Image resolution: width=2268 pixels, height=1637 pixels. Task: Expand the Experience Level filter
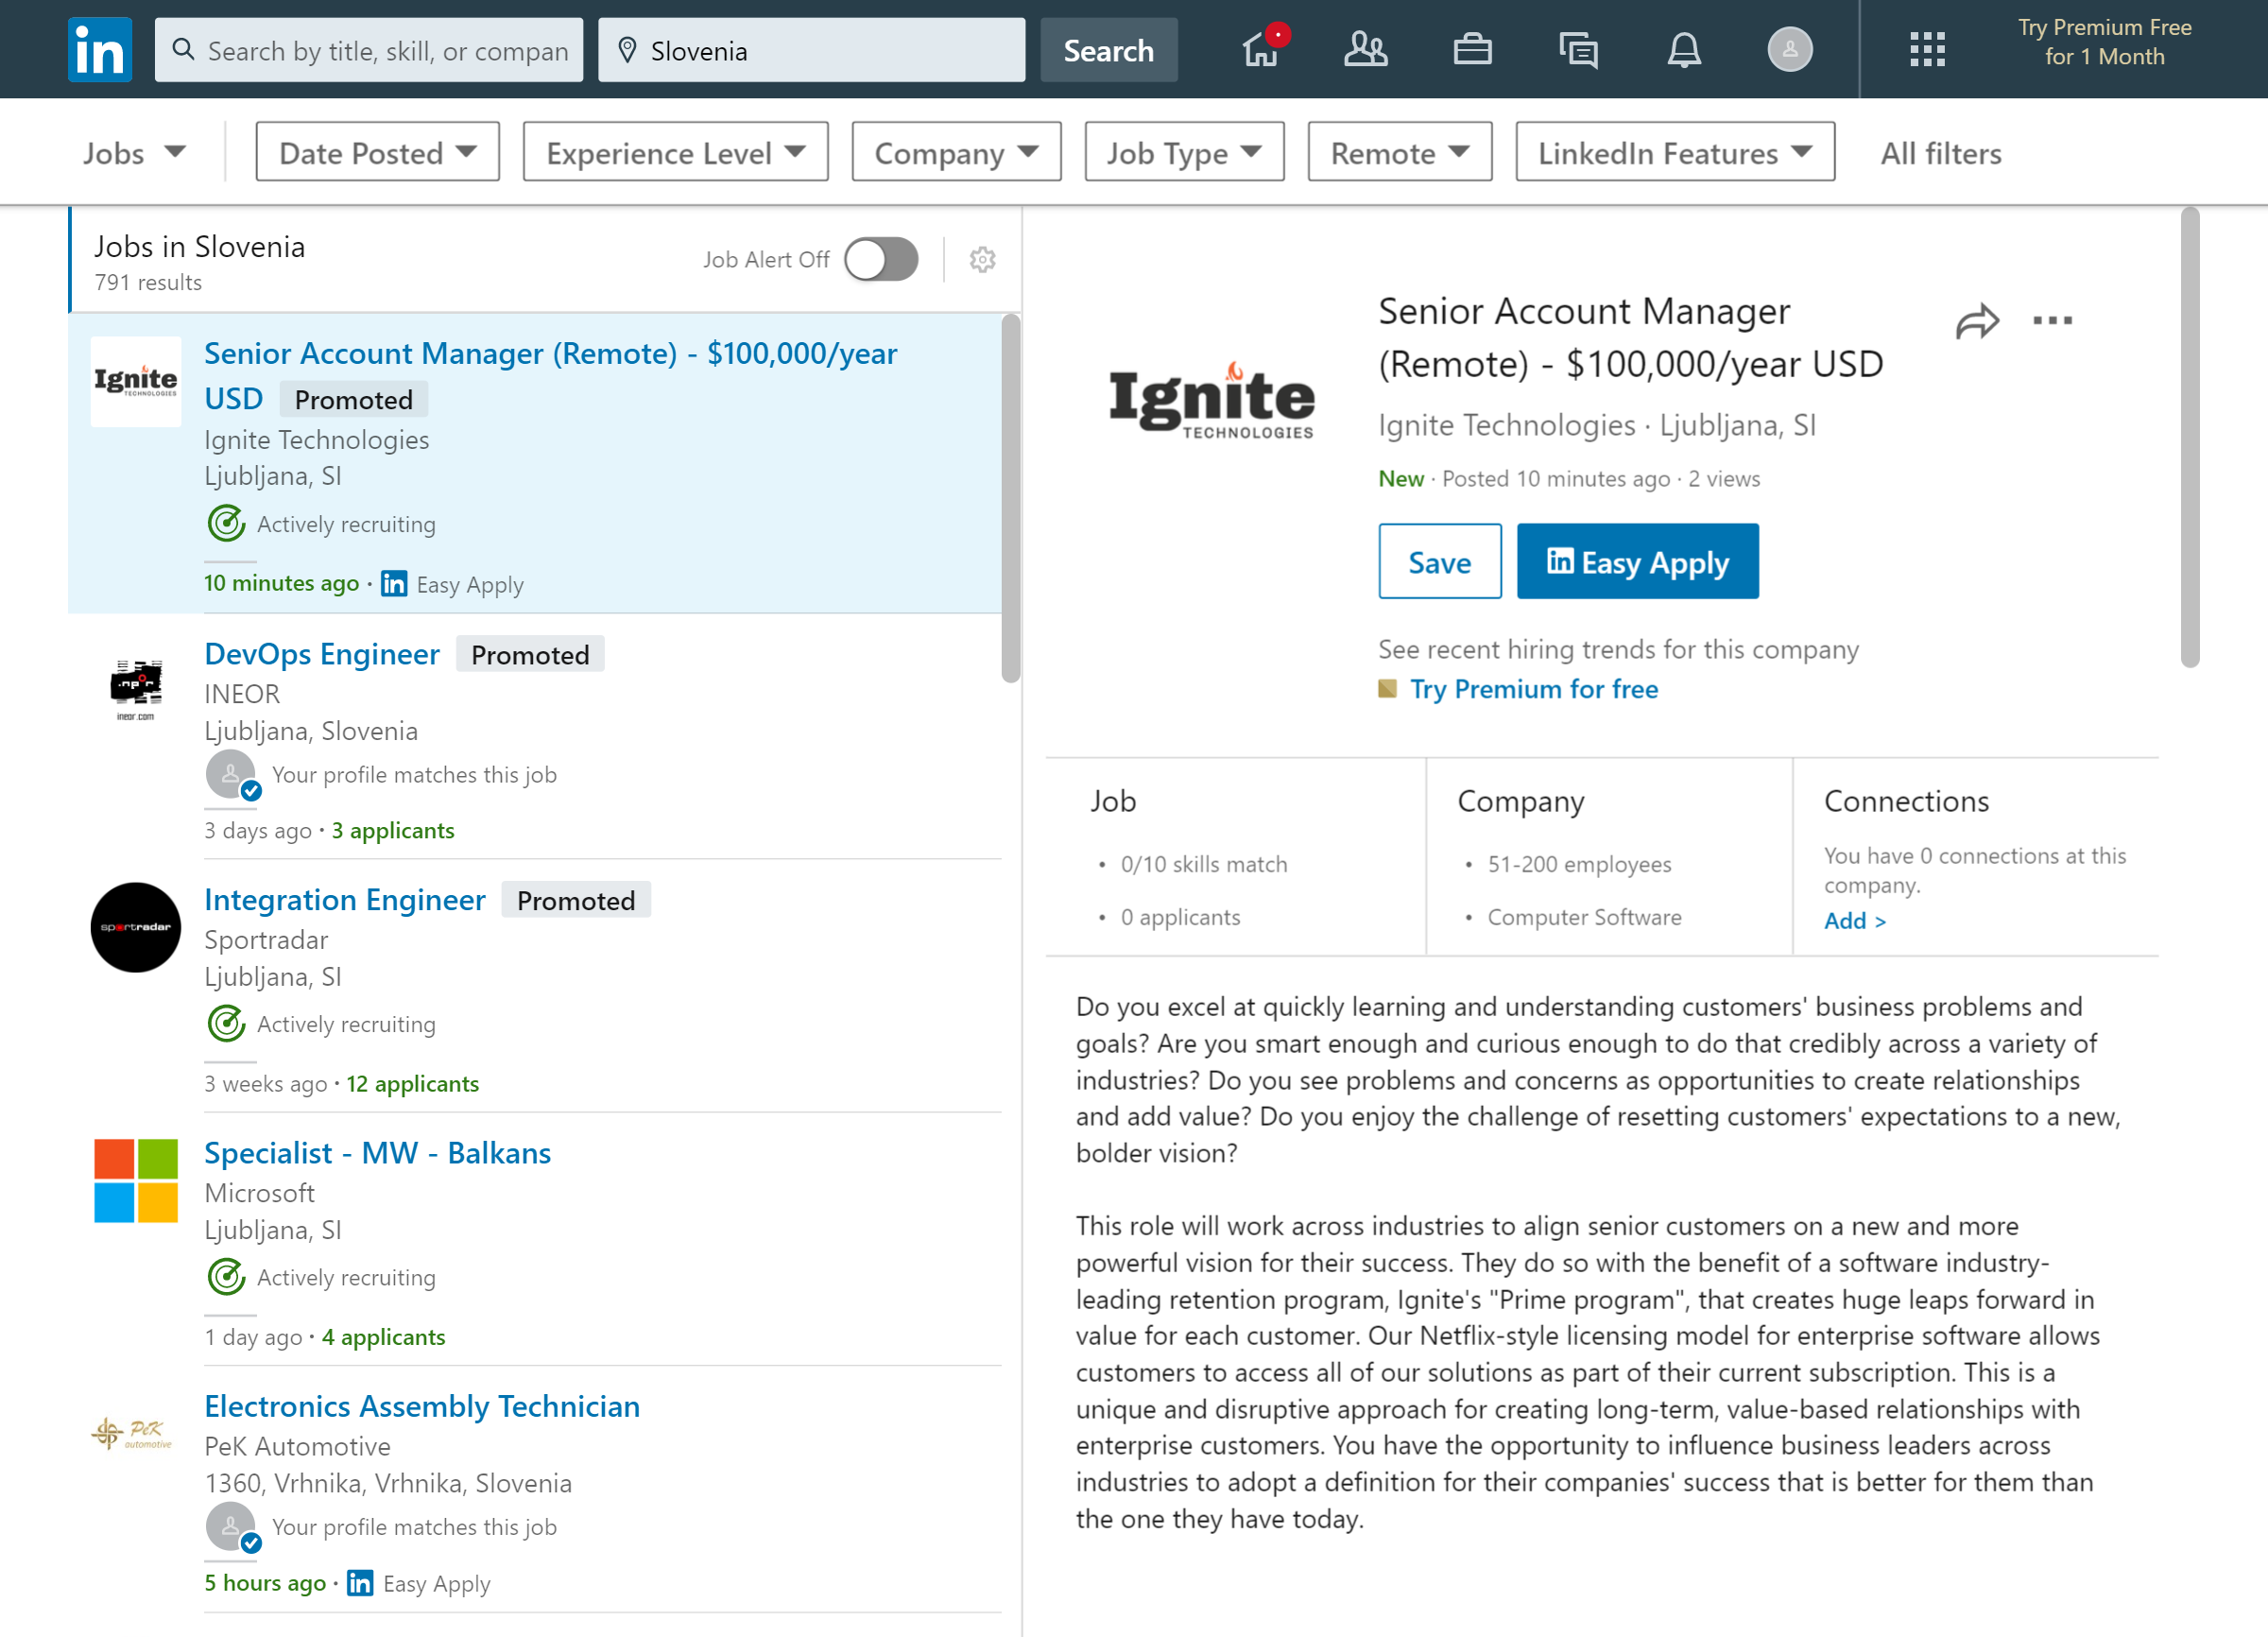pyautogui.click(x=675, y=152)
